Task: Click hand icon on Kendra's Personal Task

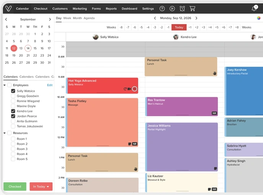Action: point(214,73)
